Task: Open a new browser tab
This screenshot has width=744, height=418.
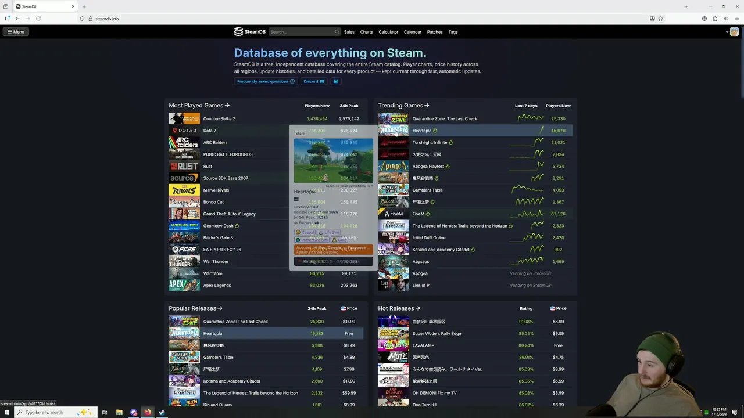Action: pyautogui.click(x=84, y=6)
